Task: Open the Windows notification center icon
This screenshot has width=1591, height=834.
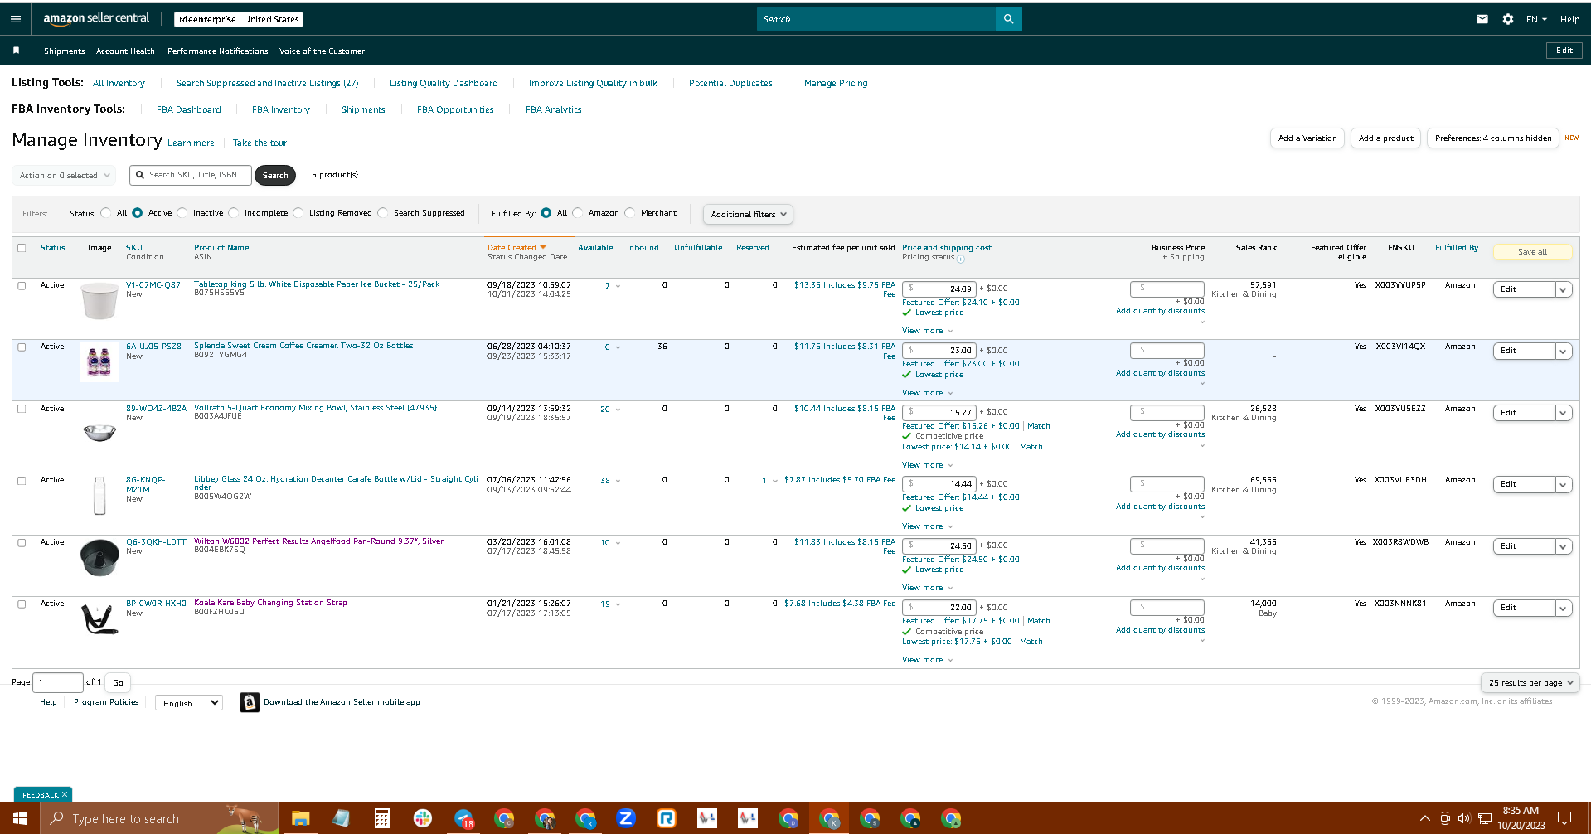Action: (1564, 818)
